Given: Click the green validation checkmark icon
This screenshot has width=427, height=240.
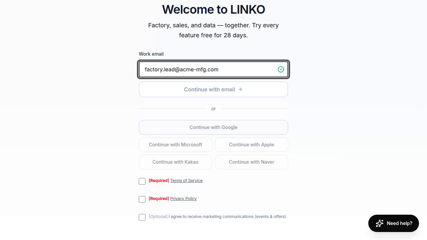Looking at the screenshot, I should click(281, 69).
